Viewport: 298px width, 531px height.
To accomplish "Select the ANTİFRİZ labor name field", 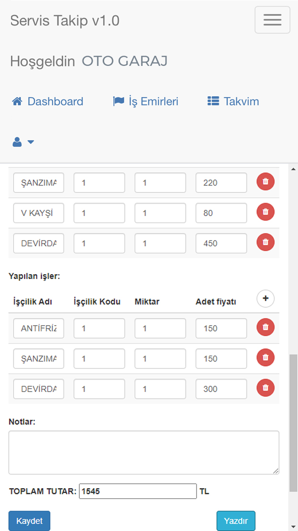I will [39, 328].
